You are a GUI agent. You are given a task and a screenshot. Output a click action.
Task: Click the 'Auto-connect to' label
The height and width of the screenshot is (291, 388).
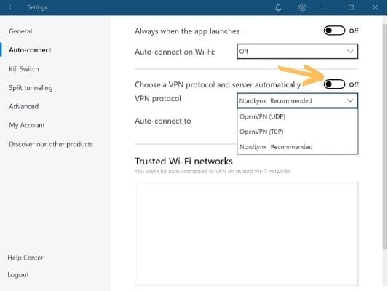pyautogui.click(x=163, y=121)
